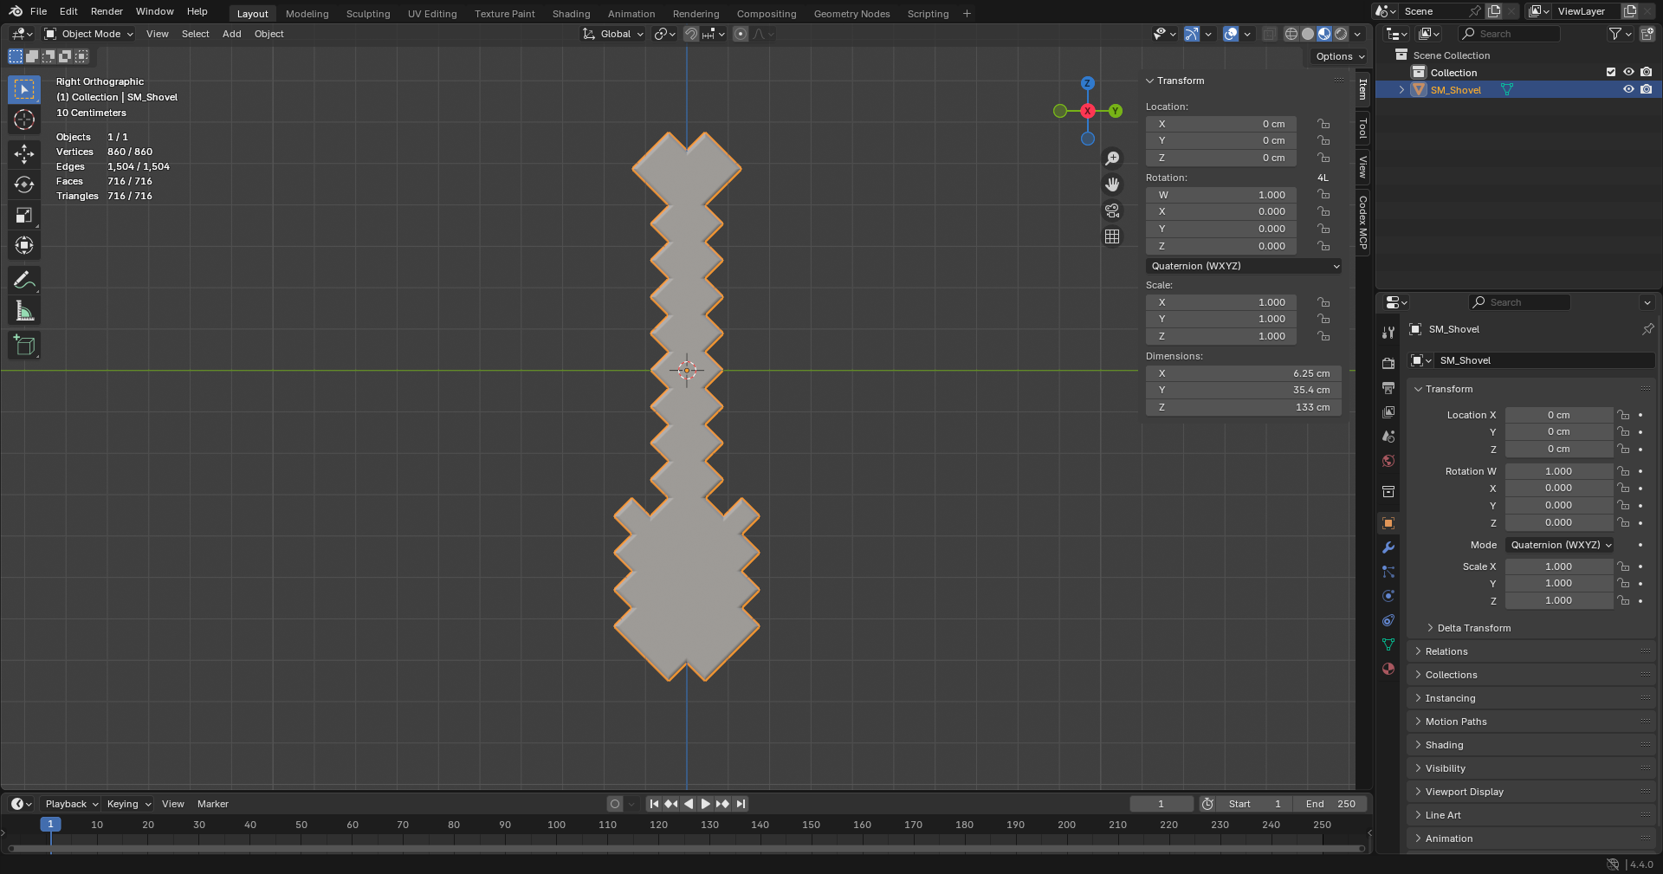
Task: Switch to the Geometry Nodes workspace tab
Action: (x=851, y=14)
